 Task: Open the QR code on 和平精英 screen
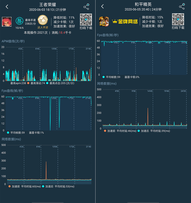tap(178, 19)
